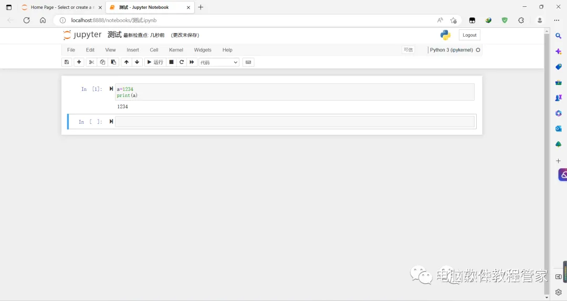
Task: Open the Copilot sparkle sidebar icon
Action: (x=558, y=51)
